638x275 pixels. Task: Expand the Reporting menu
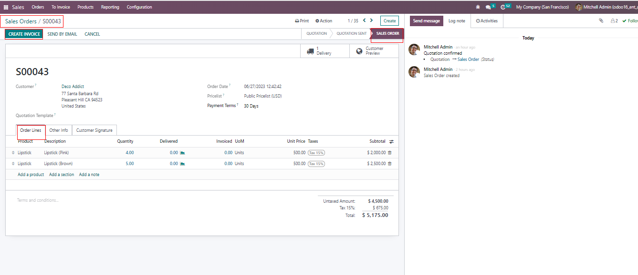(110, 7)
